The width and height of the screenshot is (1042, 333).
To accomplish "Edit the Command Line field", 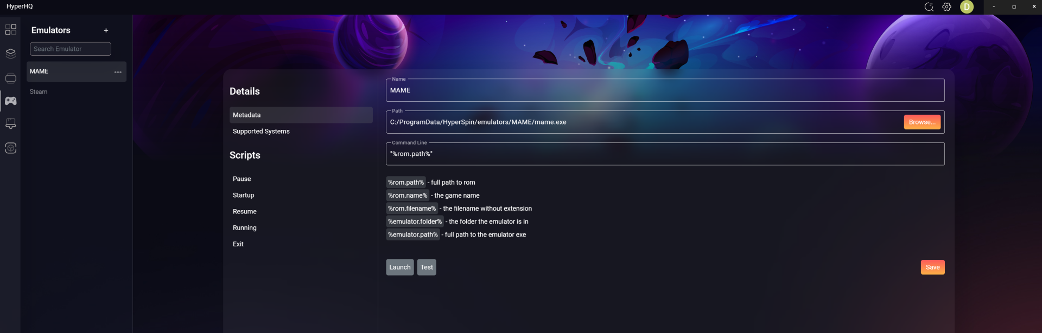I will coord(665,154).
